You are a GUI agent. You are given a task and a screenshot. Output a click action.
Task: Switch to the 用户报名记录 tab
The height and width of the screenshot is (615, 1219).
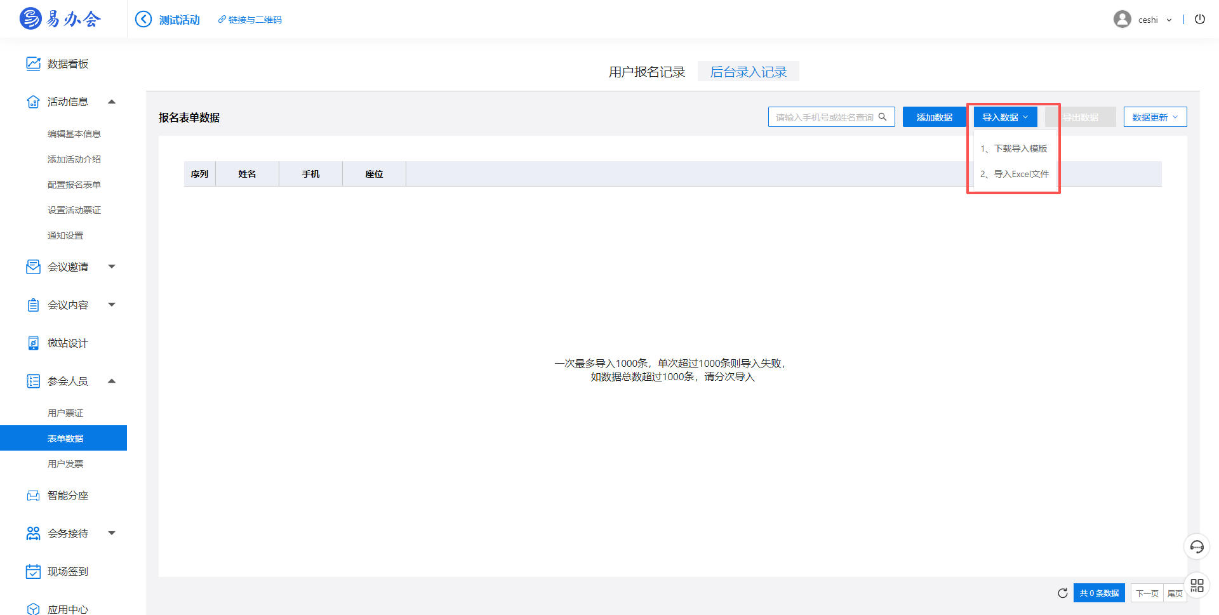tap(646, 72)
